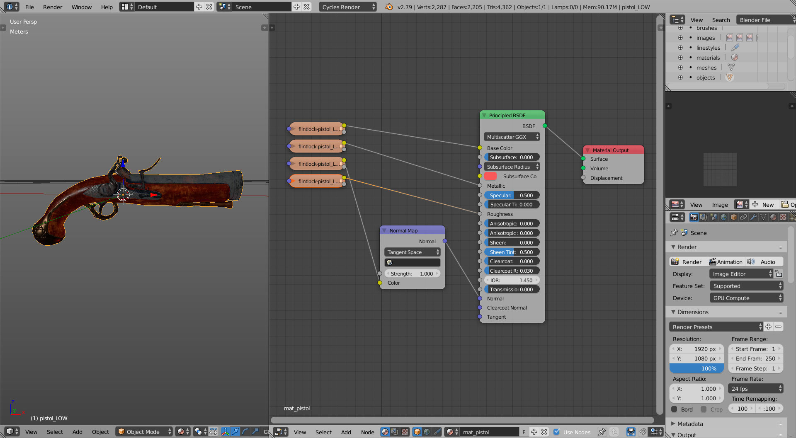This screenshot has width=796, height=438.
Task: Click the rotate manipulator arc icon
Action: [x=245, y=432]
